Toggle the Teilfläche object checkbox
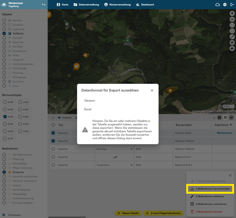 pos(4,34)
